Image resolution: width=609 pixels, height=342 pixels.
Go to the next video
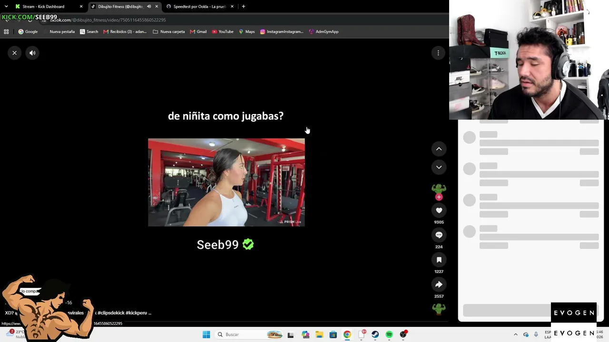(x=439, y=167)
